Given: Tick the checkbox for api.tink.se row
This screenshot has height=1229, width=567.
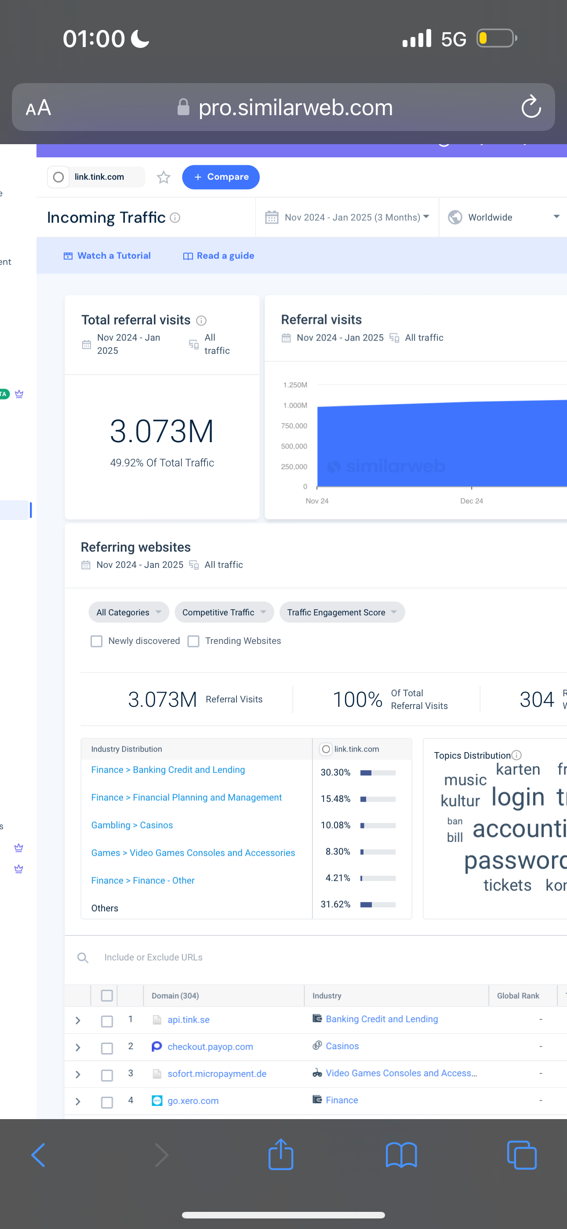Looking at the screenshot, I should click(x=107, y=1021).
